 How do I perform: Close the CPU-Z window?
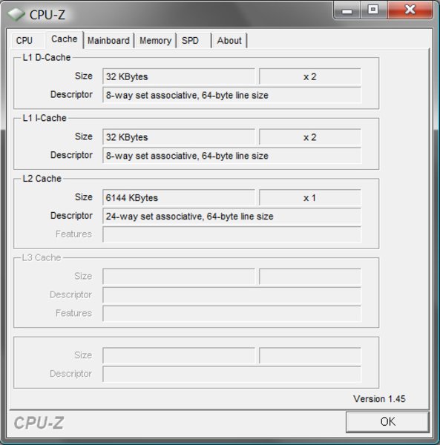[x=410, y=10]
